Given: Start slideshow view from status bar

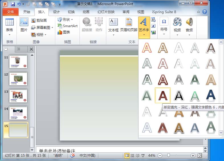Looking at the screenshot, I should (x=143, y=156).
